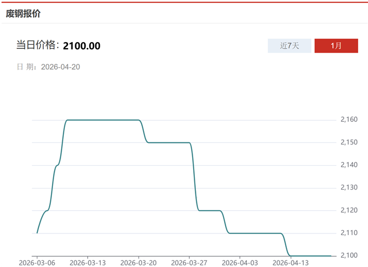Click the 2,160 y-axis value label
Viewport: 368px width, 267px height.
[349, 119]
